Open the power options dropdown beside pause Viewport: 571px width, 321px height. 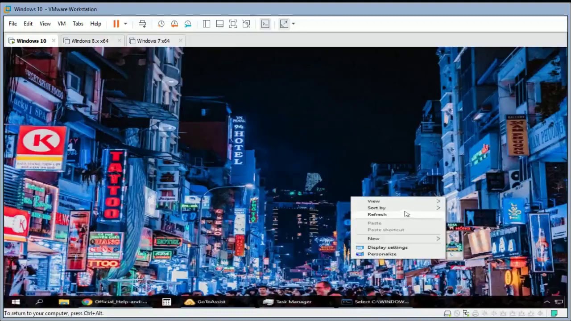pos(125,24)
